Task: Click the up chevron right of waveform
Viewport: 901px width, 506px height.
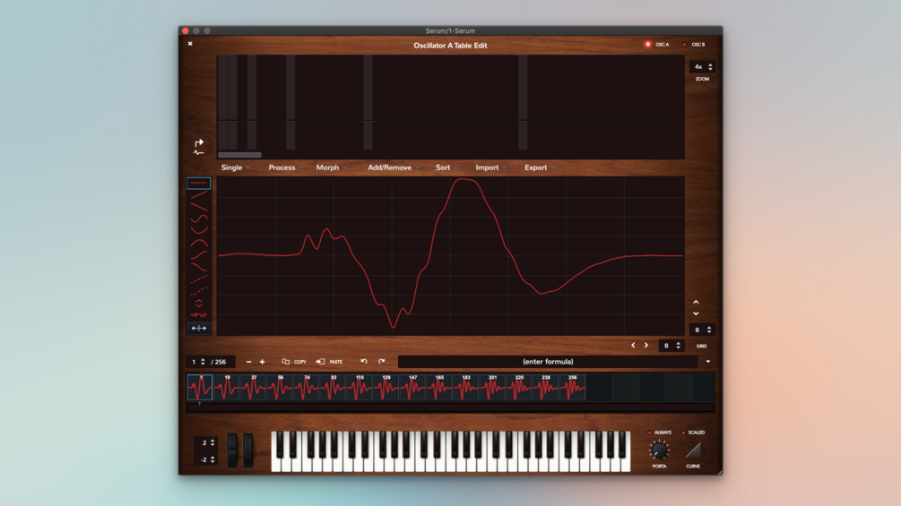Action: [696, 302]
